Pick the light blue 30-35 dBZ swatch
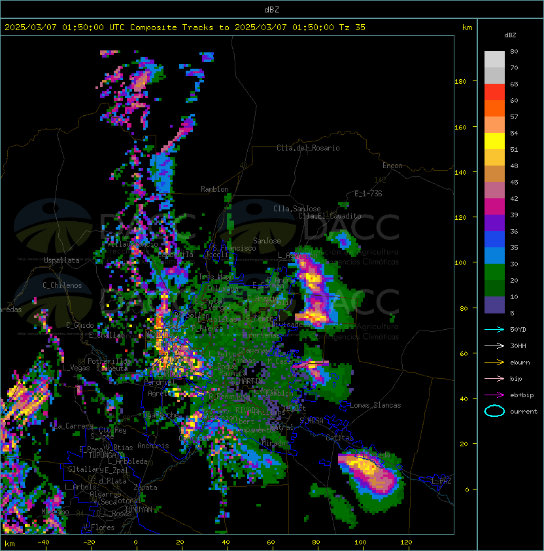544x551 pixels. point(494,255)
